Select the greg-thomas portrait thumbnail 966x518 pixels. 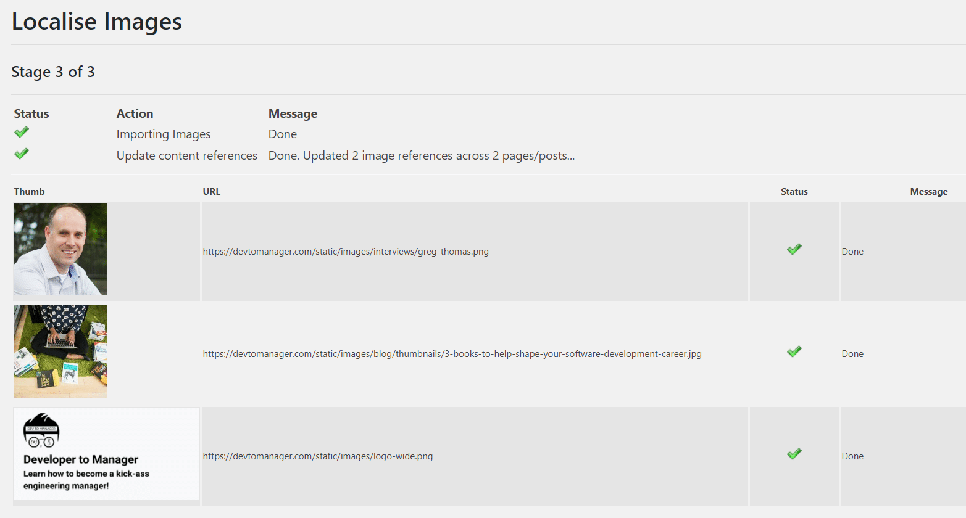[x=60, y=249]
